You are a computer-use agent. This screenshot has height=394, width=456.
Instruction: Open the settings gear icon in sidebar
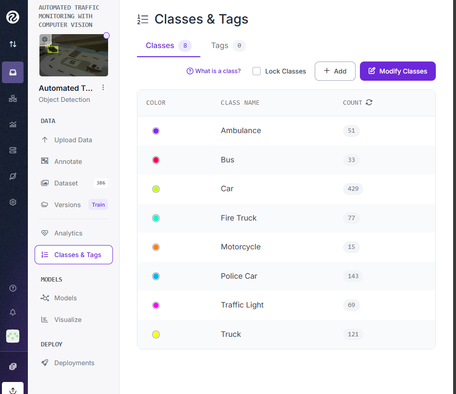(x=13, y=202)
